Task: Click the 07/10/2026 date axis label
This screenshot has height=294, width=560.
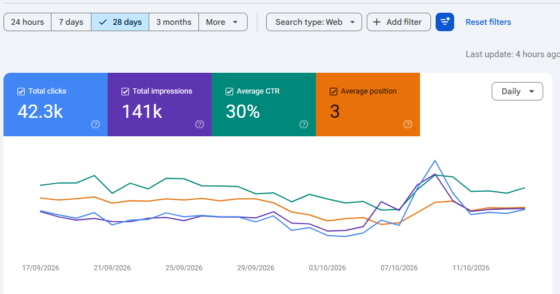Action: (x=399, y=268)
